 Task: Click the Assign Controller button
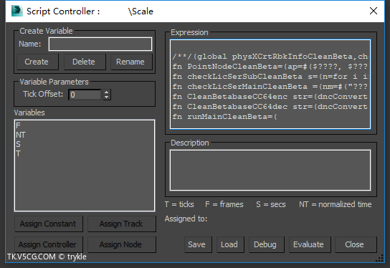pos(49,244)
